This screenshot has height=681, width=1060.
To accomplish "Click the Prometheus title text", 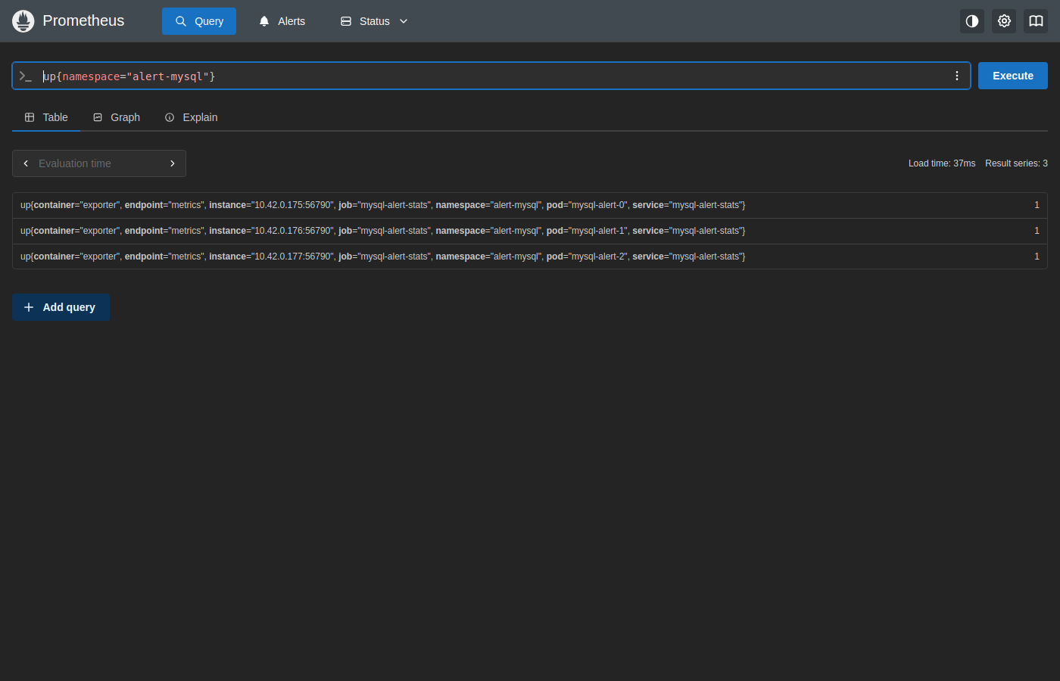I will (83, 21).
